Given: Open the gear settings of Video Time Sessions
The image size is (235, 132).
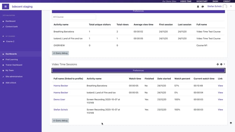Looking at the screenshot, I should pyautogui.click(x=221, y=64).
